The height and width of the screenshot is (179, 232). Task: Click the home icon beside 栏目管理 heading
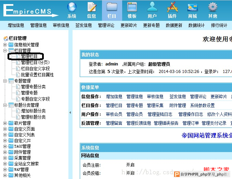[x=6, y=39]
